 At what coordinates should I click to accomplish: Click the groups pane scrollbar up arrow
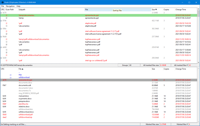[198, 9]
